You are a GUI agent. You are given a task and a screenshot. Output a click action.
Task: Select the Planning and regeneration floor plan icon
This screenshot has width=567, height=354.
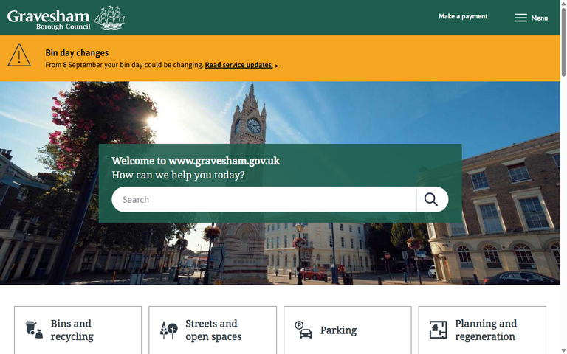(439, 330)
